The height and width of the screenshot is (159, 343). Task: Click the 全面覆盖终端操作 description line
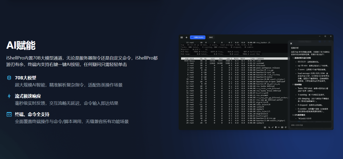[72, 122]
